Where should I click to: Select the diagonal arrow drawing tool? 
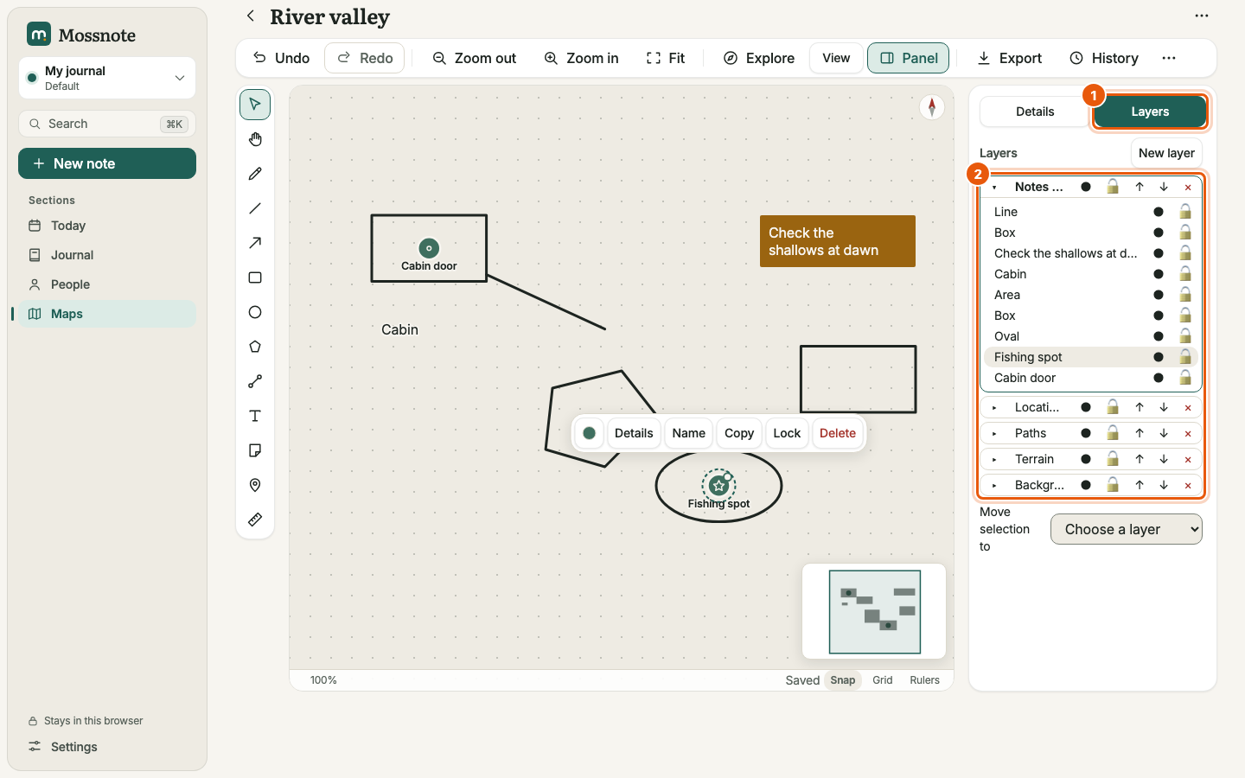[x=255, y=243]
